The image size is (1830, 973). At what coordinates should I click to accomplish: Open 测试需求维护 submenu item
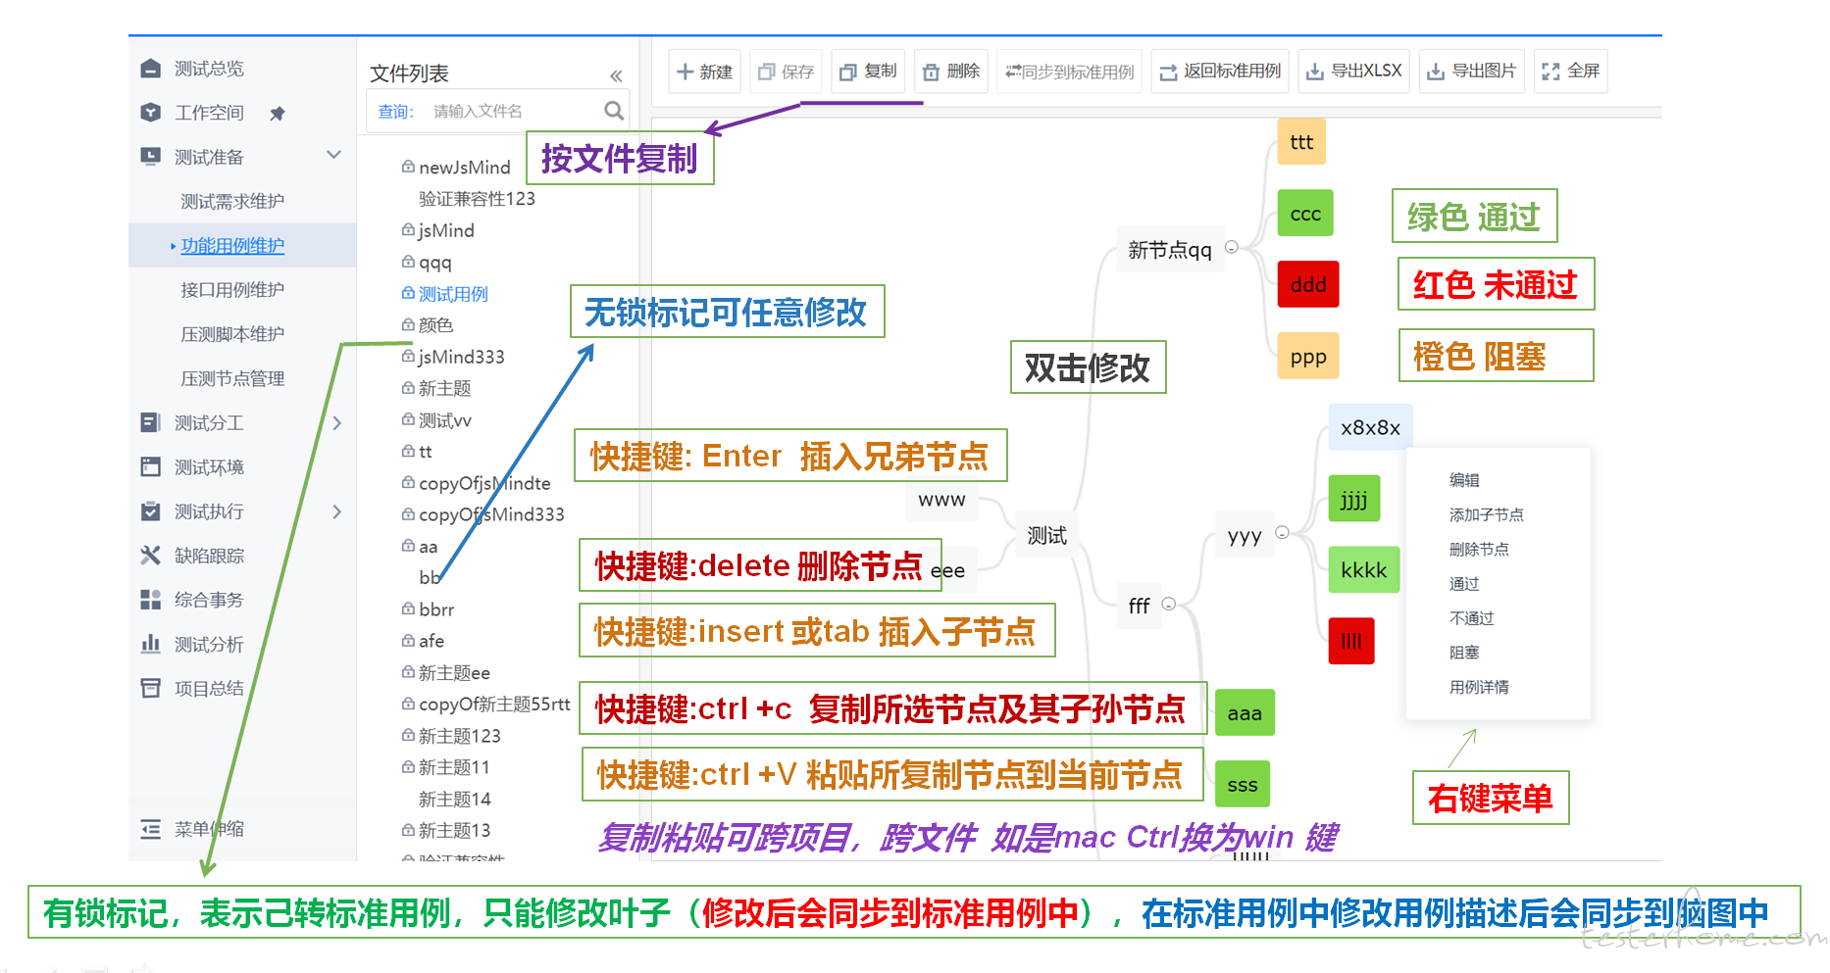(232, 201)
